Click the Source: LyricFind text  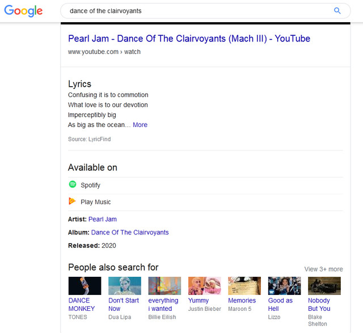(90, 139)
